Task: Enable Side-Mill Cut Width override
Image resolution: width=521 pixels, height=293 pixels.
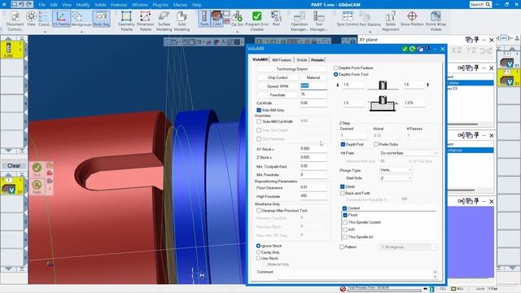Action: pyautogui.click(x=259, y=121)
